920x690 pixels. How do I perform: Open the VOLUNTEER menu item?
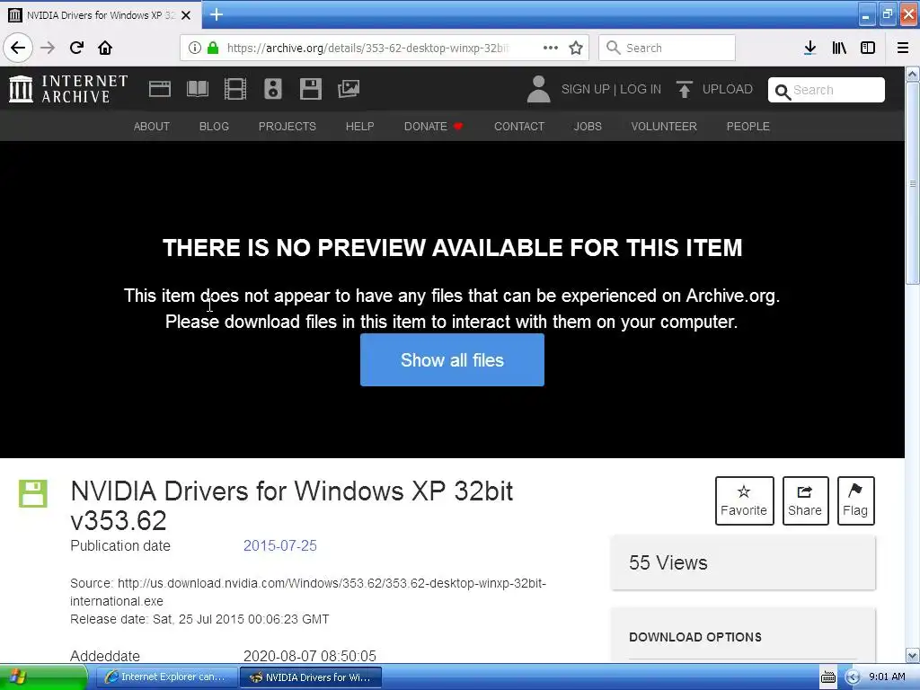[664, 126]
